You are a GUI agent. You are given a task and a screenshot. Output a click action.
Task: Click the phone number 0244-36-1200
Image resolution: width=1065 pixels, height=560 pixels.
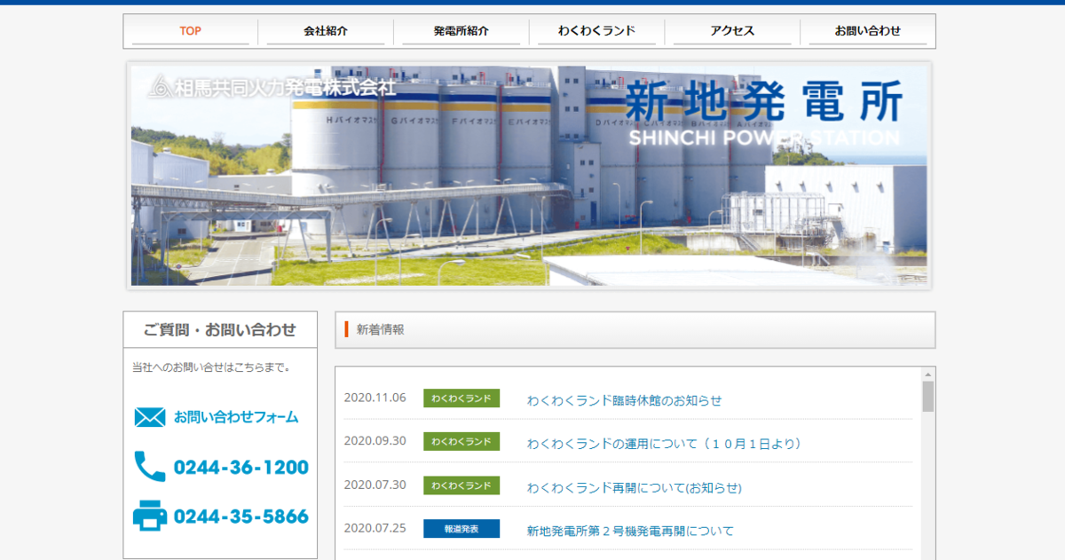[241, 468]
